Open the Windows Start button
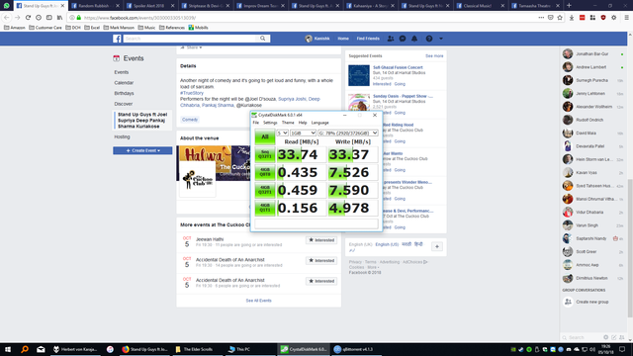Viewport: 633px width, 356px height. [7, 349]
